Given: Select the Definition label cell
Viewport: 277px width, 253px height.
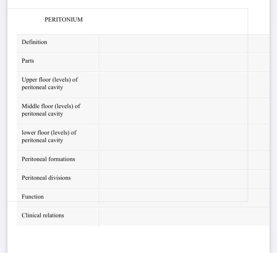Looking at the screenshot, I should pyautogui.click(x=58, y=43).
